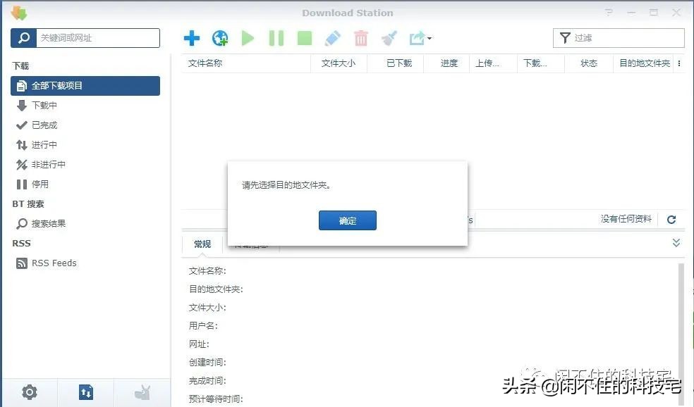The image size is (694, 407).
Task: Stop downloads with the green stop icon
Action: pyautogui.click(x=305, y=38)
